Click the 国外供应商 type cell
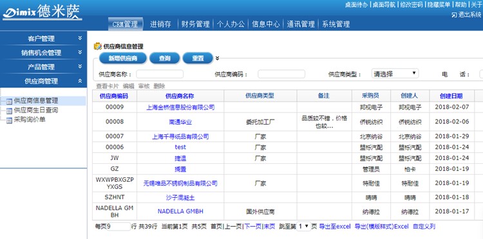This screenshot has height=239, width=483. 260,211
